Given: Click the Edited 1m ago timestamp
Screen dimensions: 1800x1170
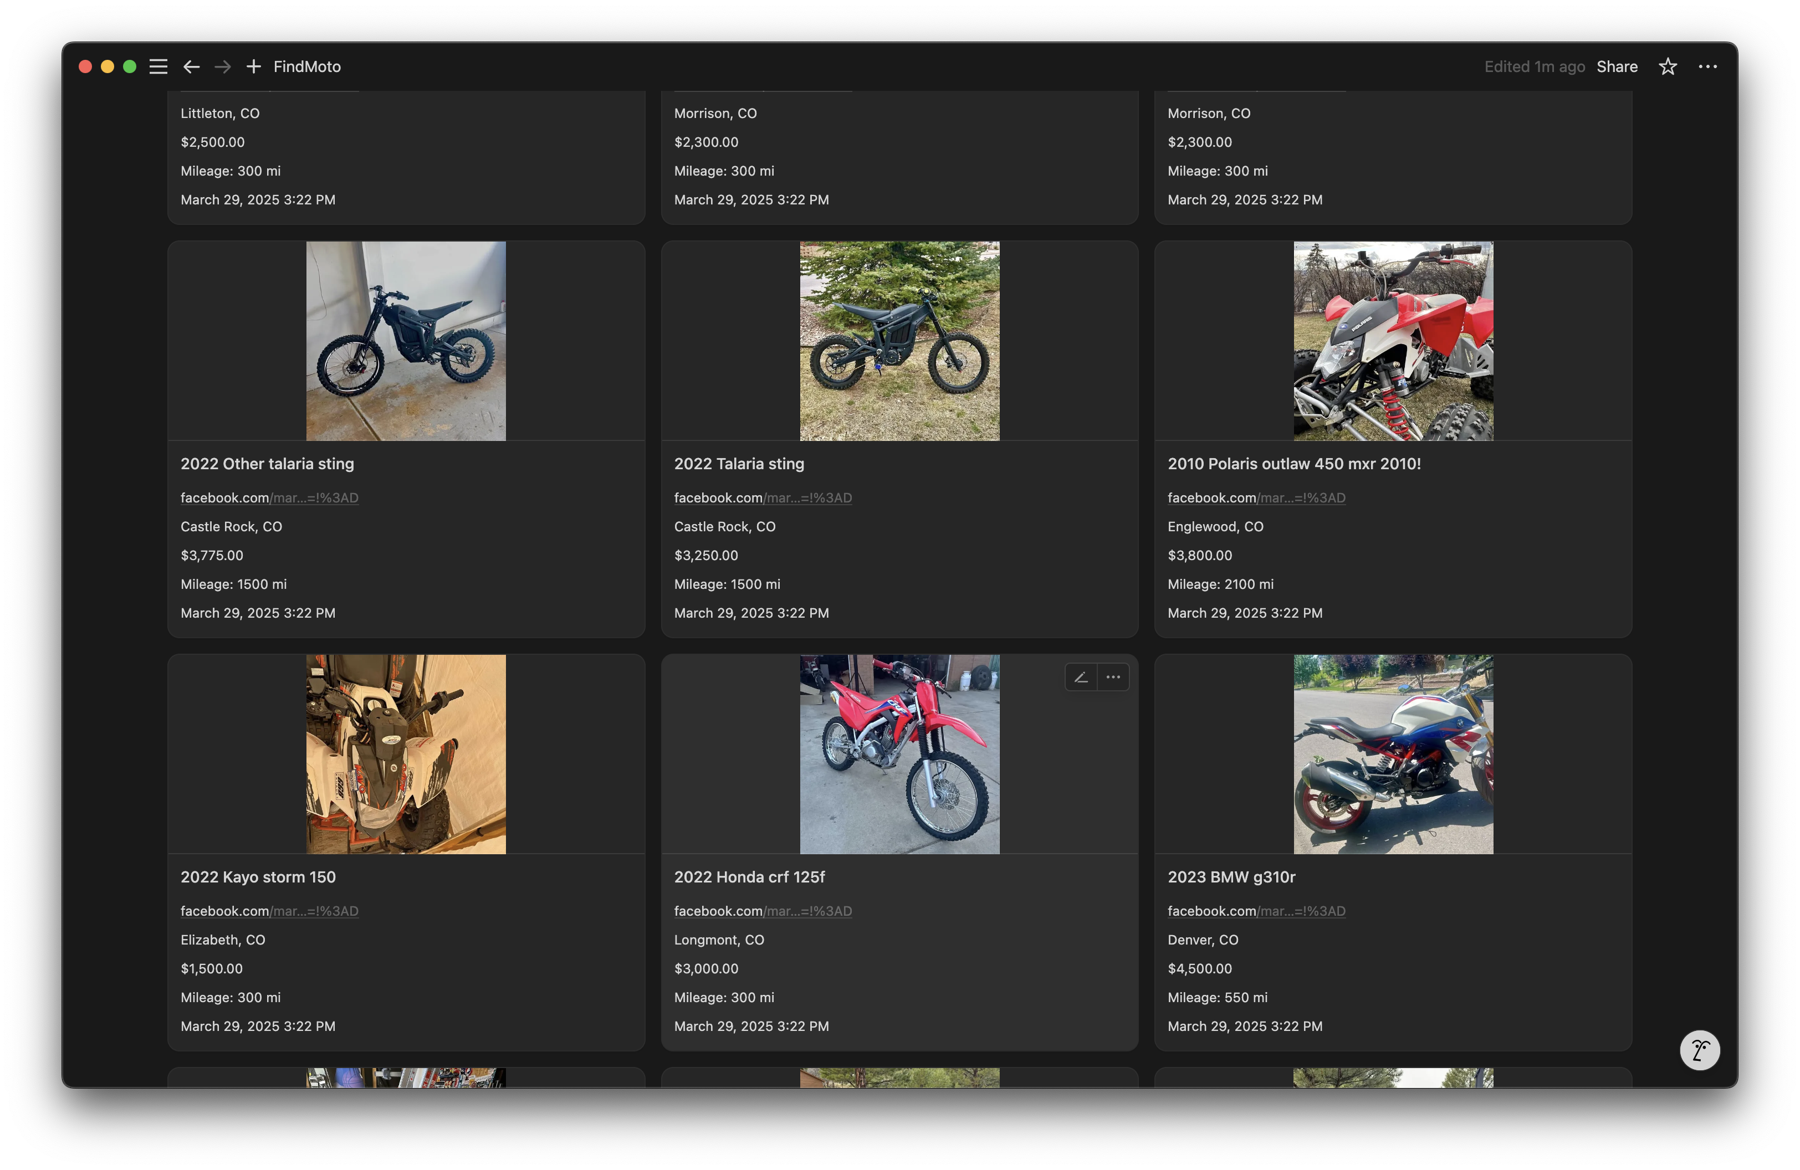Looking at the screenshot, I should tap(1534, 66).
